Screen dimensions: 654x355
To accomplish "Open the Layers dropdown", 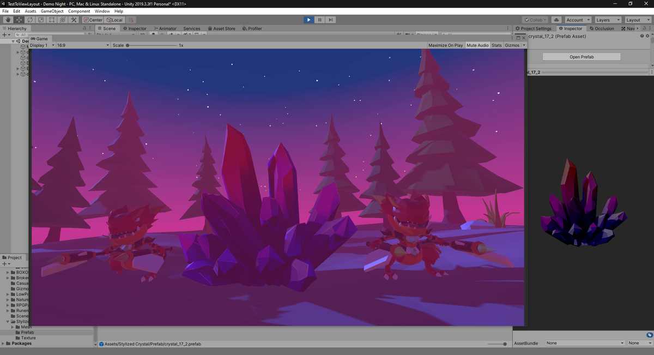I will pyautogui.click(x=607, y=20).
